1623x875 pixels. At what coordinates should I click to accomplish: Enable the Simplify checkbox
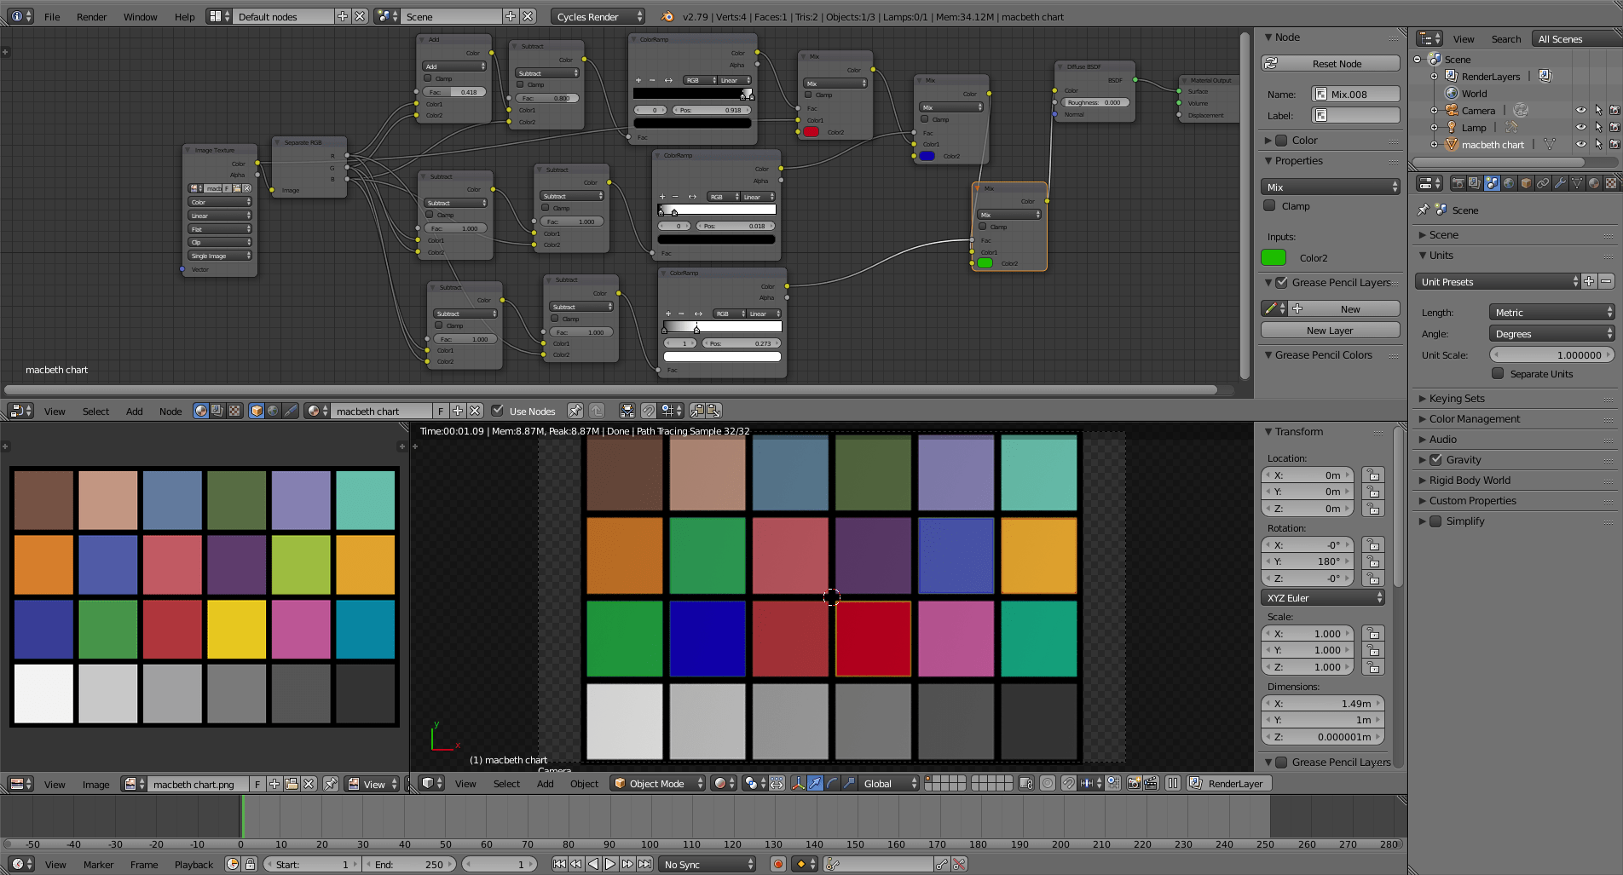(x=1435, y=521)
